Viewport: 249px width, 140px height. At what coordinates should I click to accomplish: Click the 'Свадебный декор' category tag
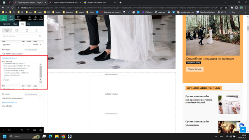[193, 63]
